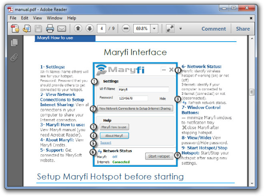This screenshot has width=264, height=196.
Task: Close the document with menu bar X
Action: [251, 18]
